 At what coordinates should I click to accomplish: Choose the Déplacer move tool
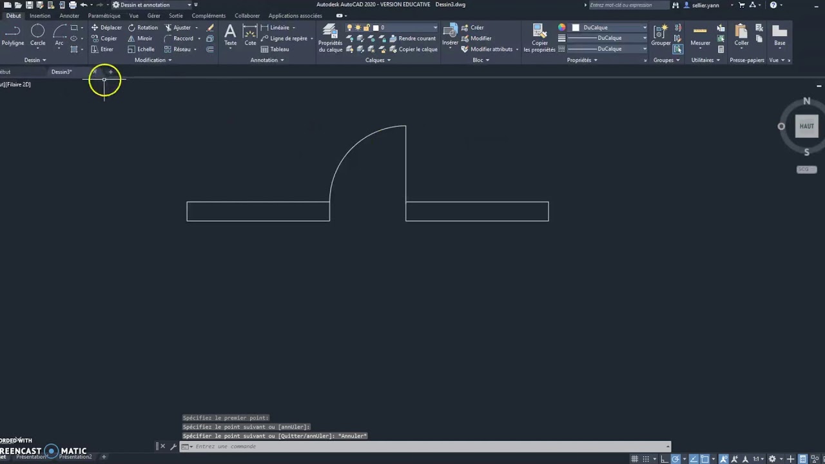pyautogui.click(x=106, y=28)
